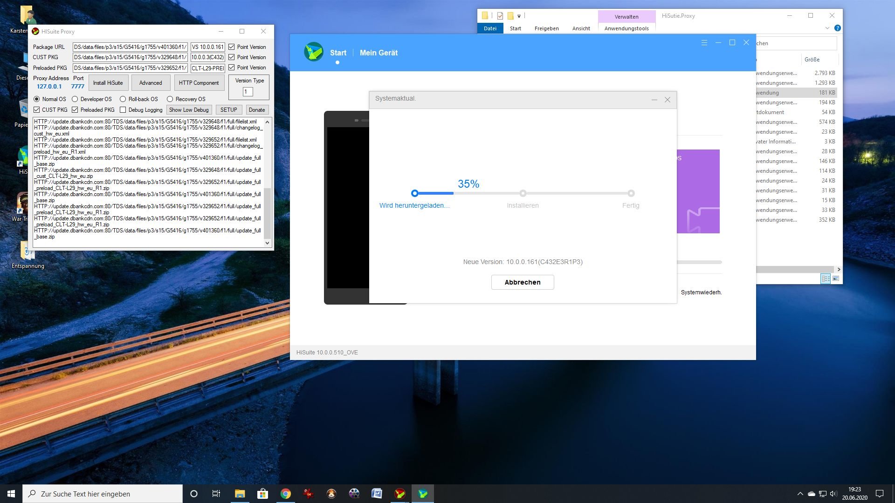Click the Package URL input field

coord(131,47)
